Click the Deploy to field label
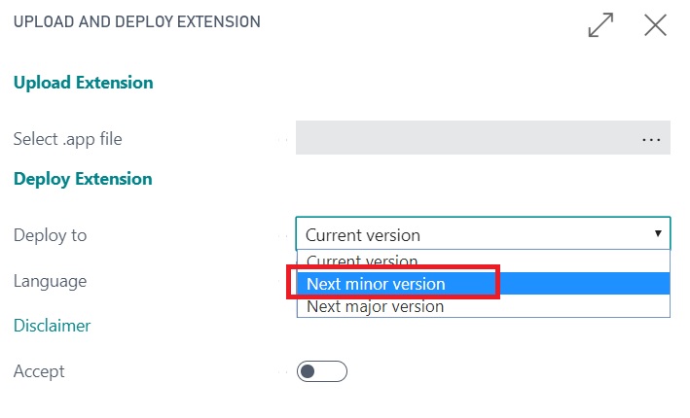Screen dimensions: 690x418 pos(50,235)
